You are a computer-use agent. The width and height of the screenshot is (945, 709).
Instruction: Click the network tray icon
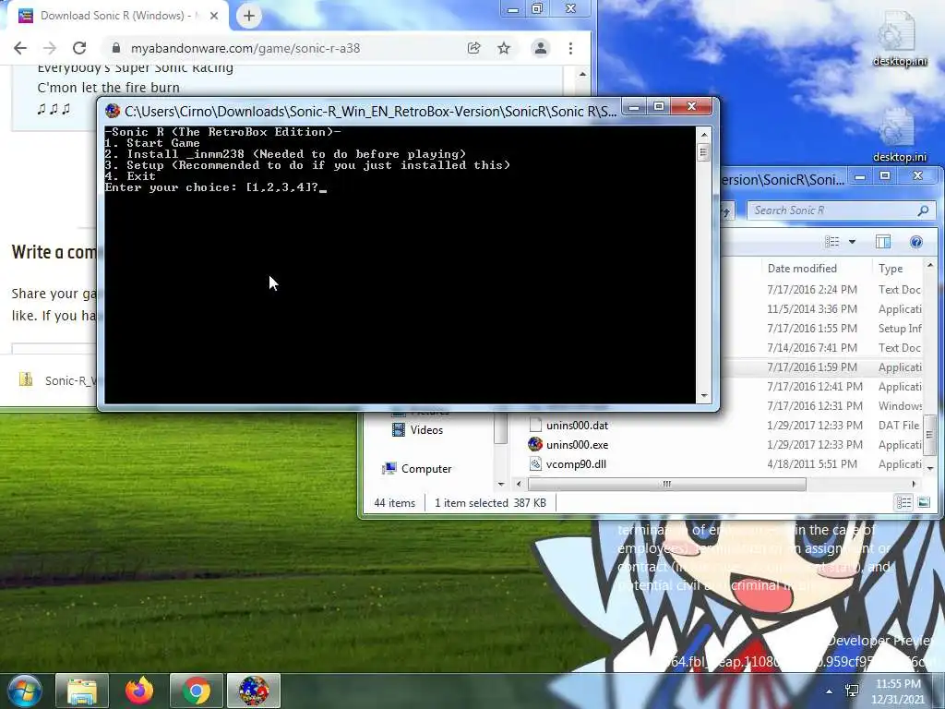pos(852,691)
